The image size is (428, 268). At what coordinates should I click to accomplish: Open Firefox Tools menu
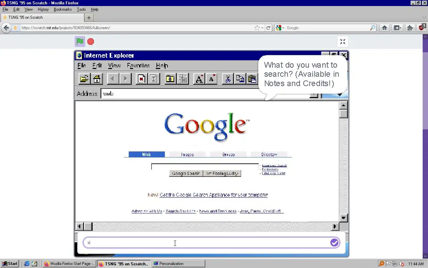81,9
